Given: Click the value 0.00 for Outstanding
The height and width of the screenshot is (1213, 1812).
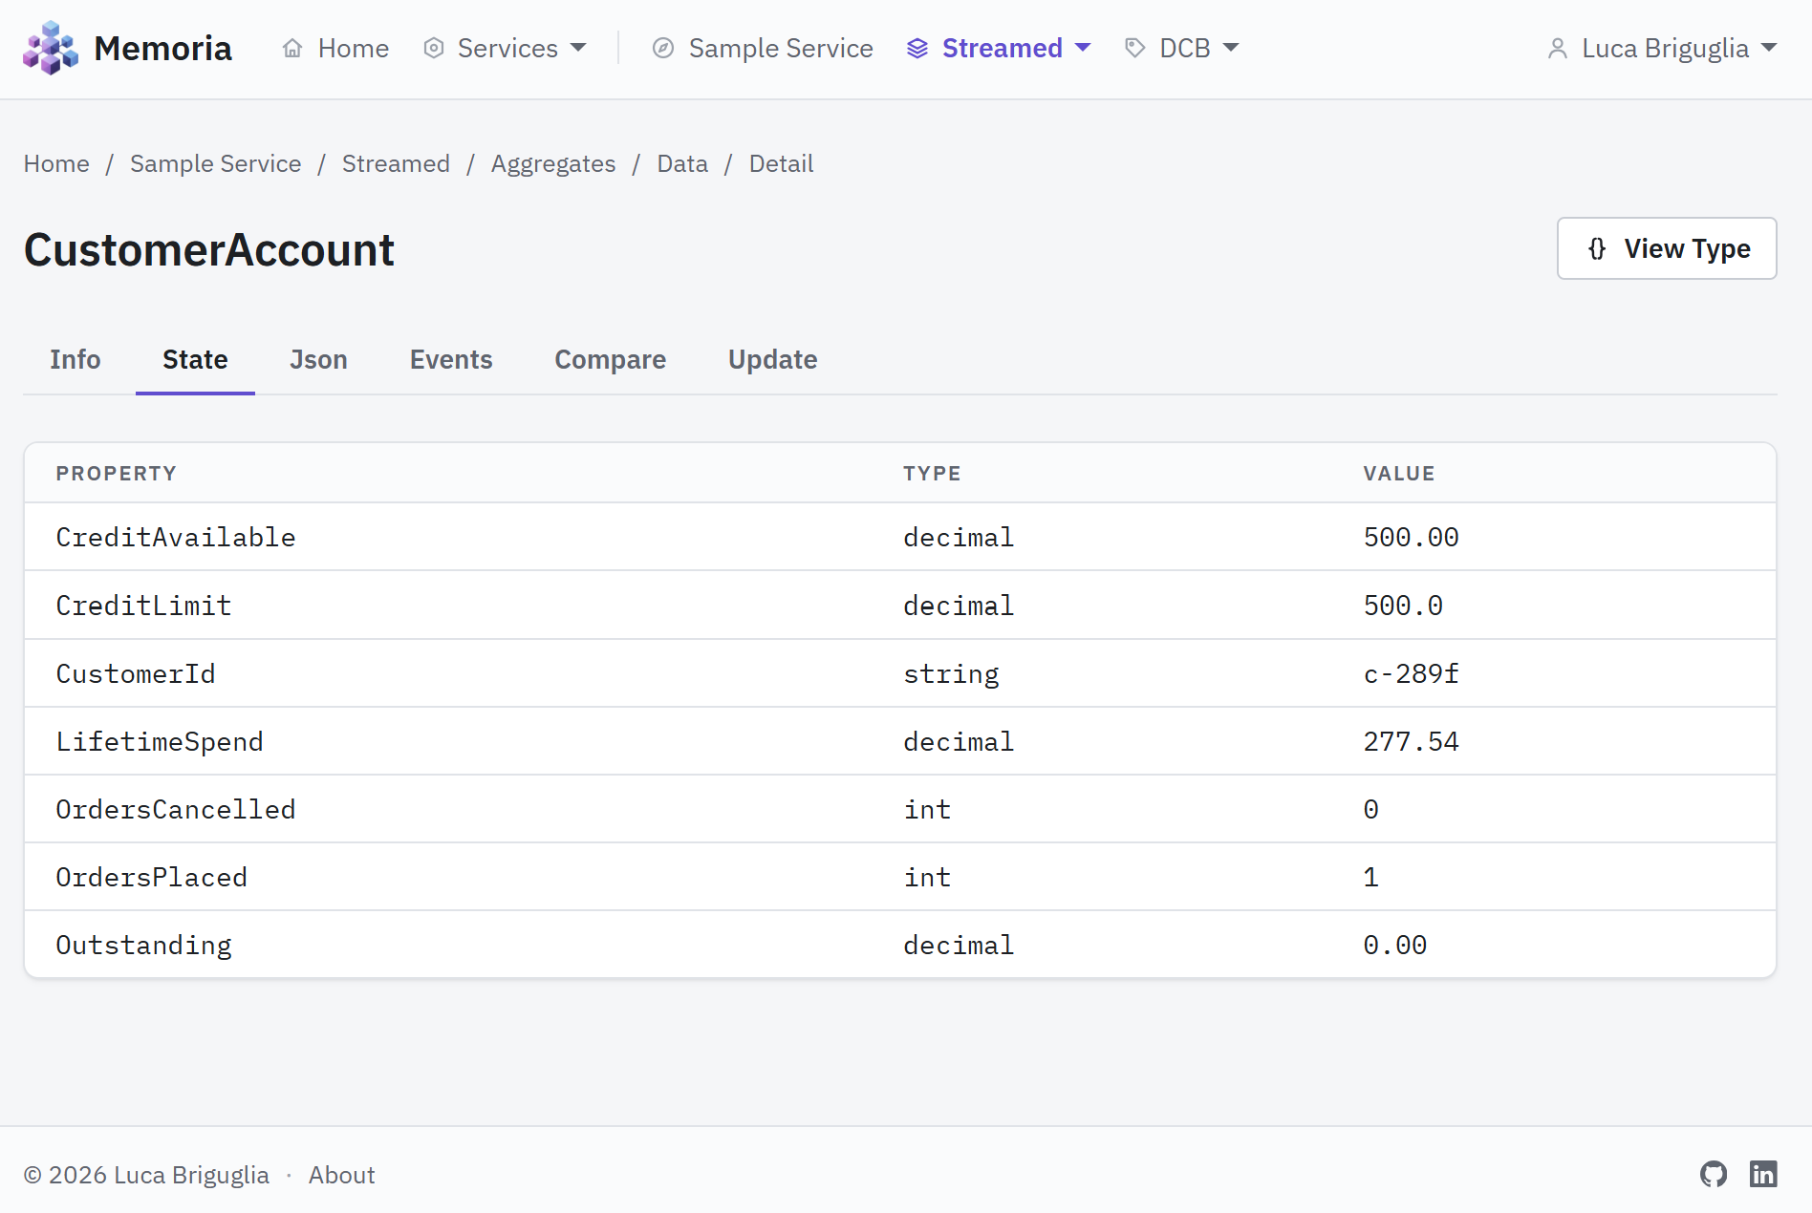Looking at the screenshot, I should 1394,945.
